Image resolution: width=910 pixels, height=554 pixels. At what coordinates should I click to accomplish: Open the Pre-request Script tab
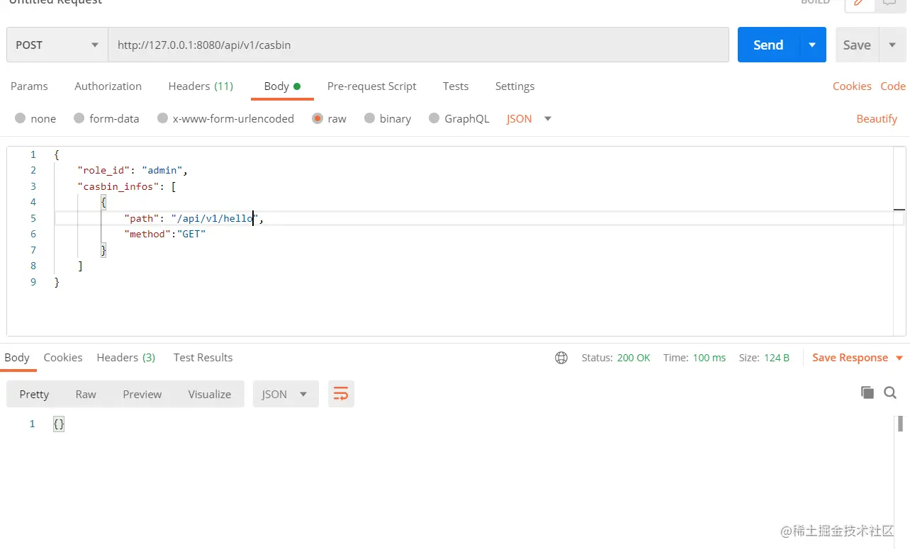tap(371, 86)
